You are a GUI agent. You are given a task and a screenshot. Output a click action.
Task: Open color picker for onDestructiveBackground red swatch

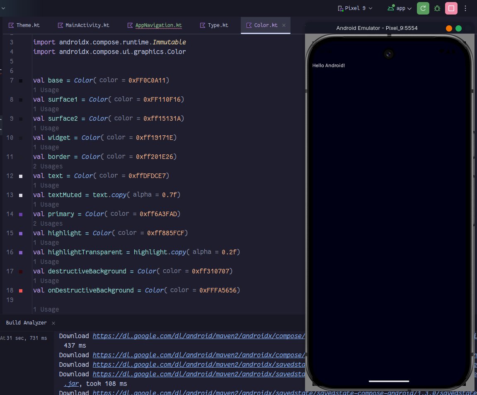pos(21,291)
